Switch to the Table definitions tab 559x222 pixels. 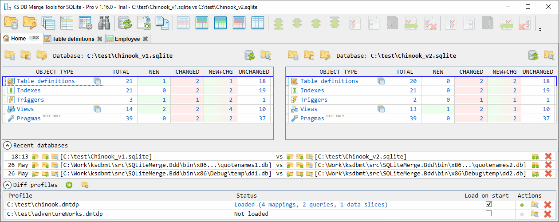coord(73,39)
